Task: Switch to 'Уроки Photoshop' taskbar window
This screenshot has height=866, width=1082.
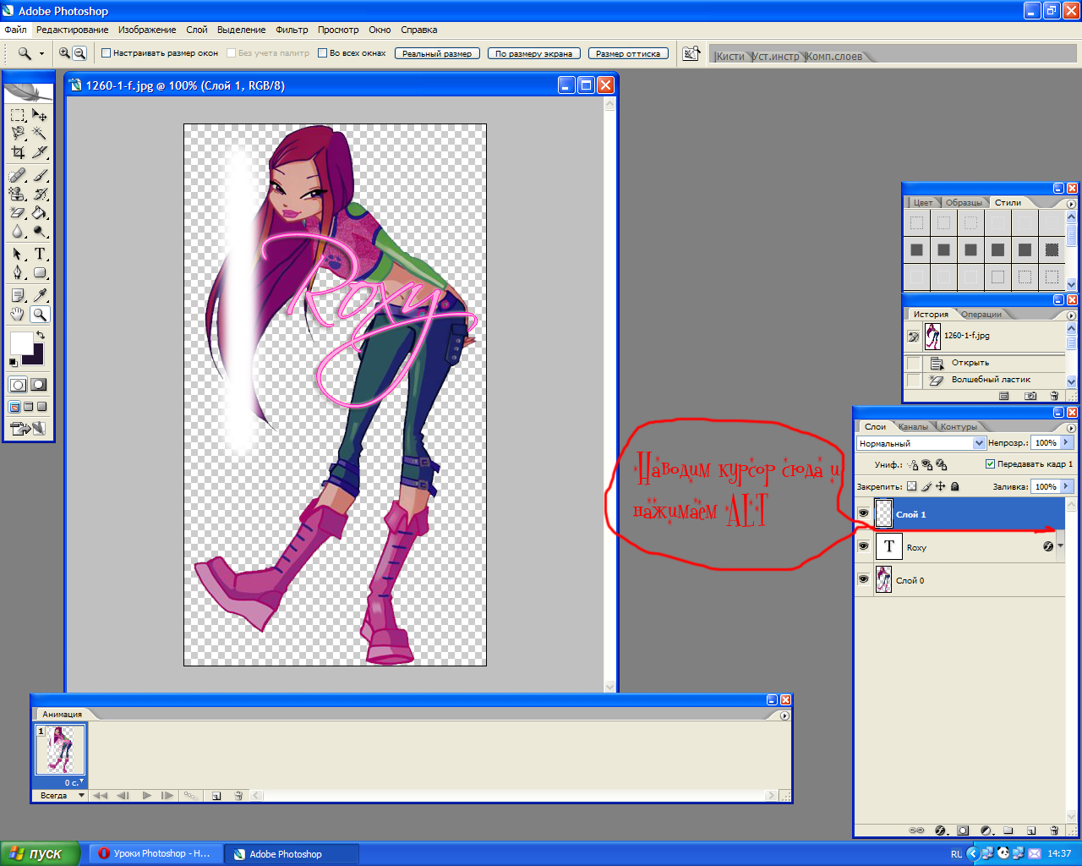Action: pos(156,853)
